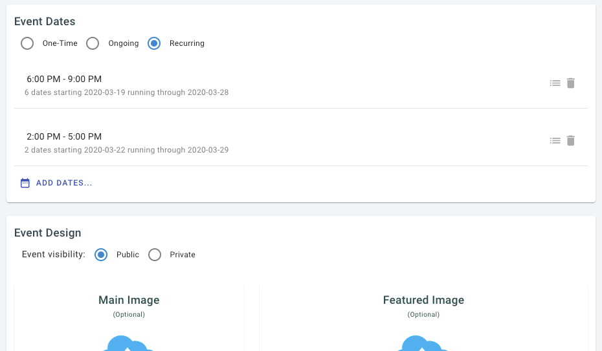602x351 pixels.
Task: Click the Event Design heading
Action: click(x=48, y=233)
